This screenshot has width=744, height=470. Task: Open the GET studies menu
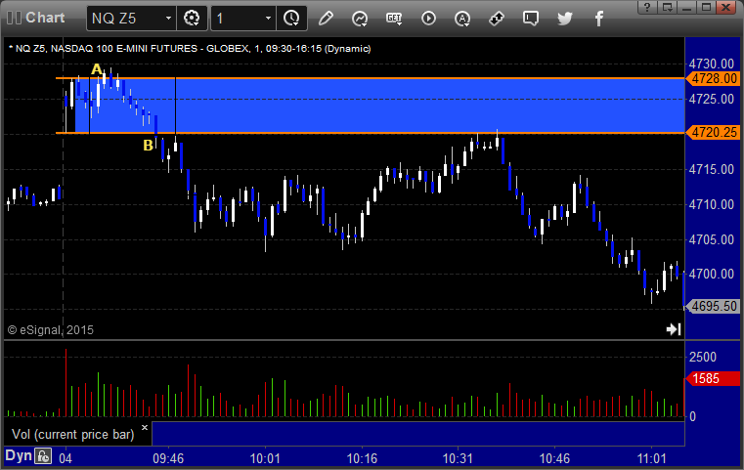(394, 19)
